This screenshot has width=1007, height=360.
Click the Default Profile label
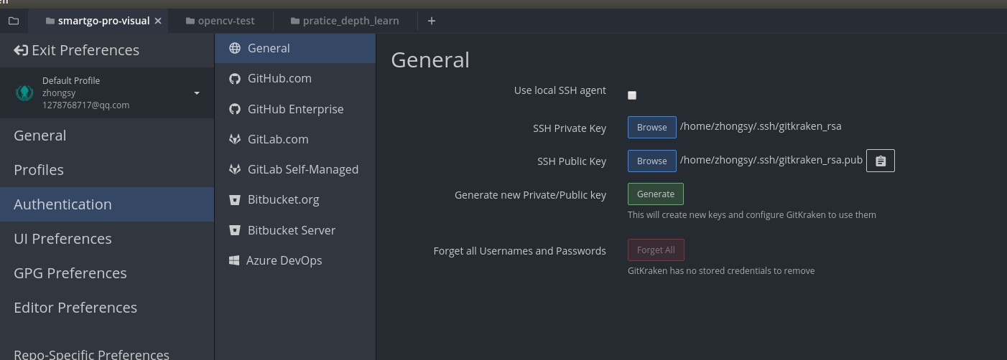click(x=71, y=81)
